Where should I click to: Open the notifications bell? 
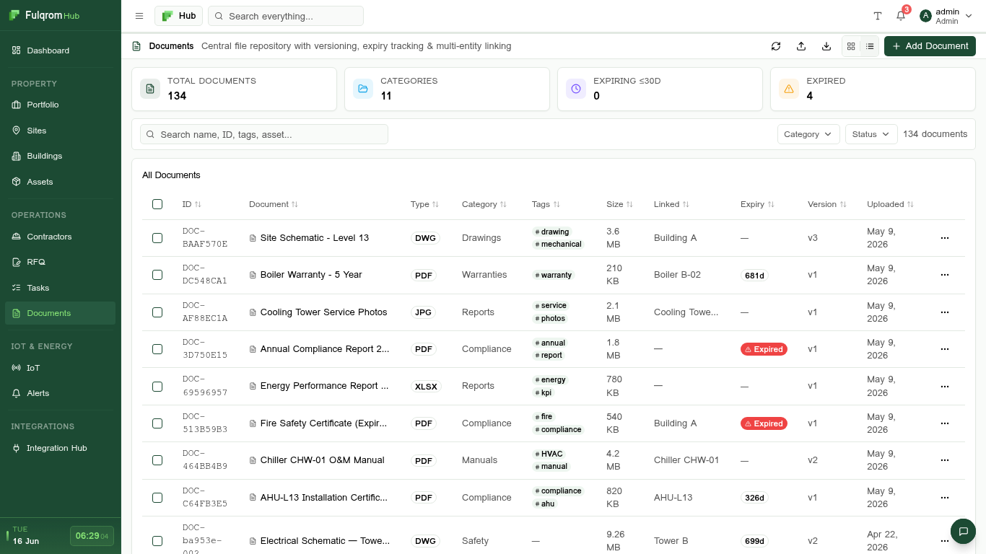coord(901,16)
